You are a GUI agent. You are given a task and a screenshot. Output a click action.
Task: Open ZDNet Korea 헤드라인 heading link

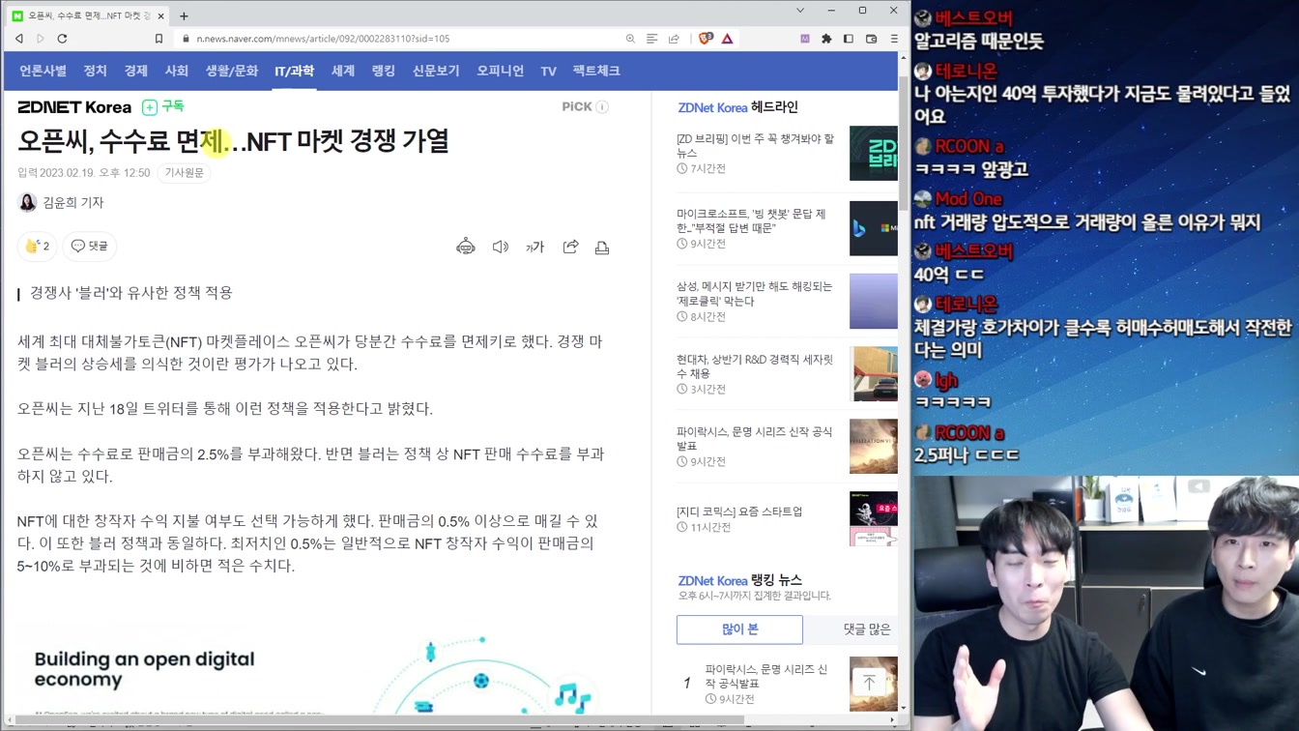[x=737, y=107]
